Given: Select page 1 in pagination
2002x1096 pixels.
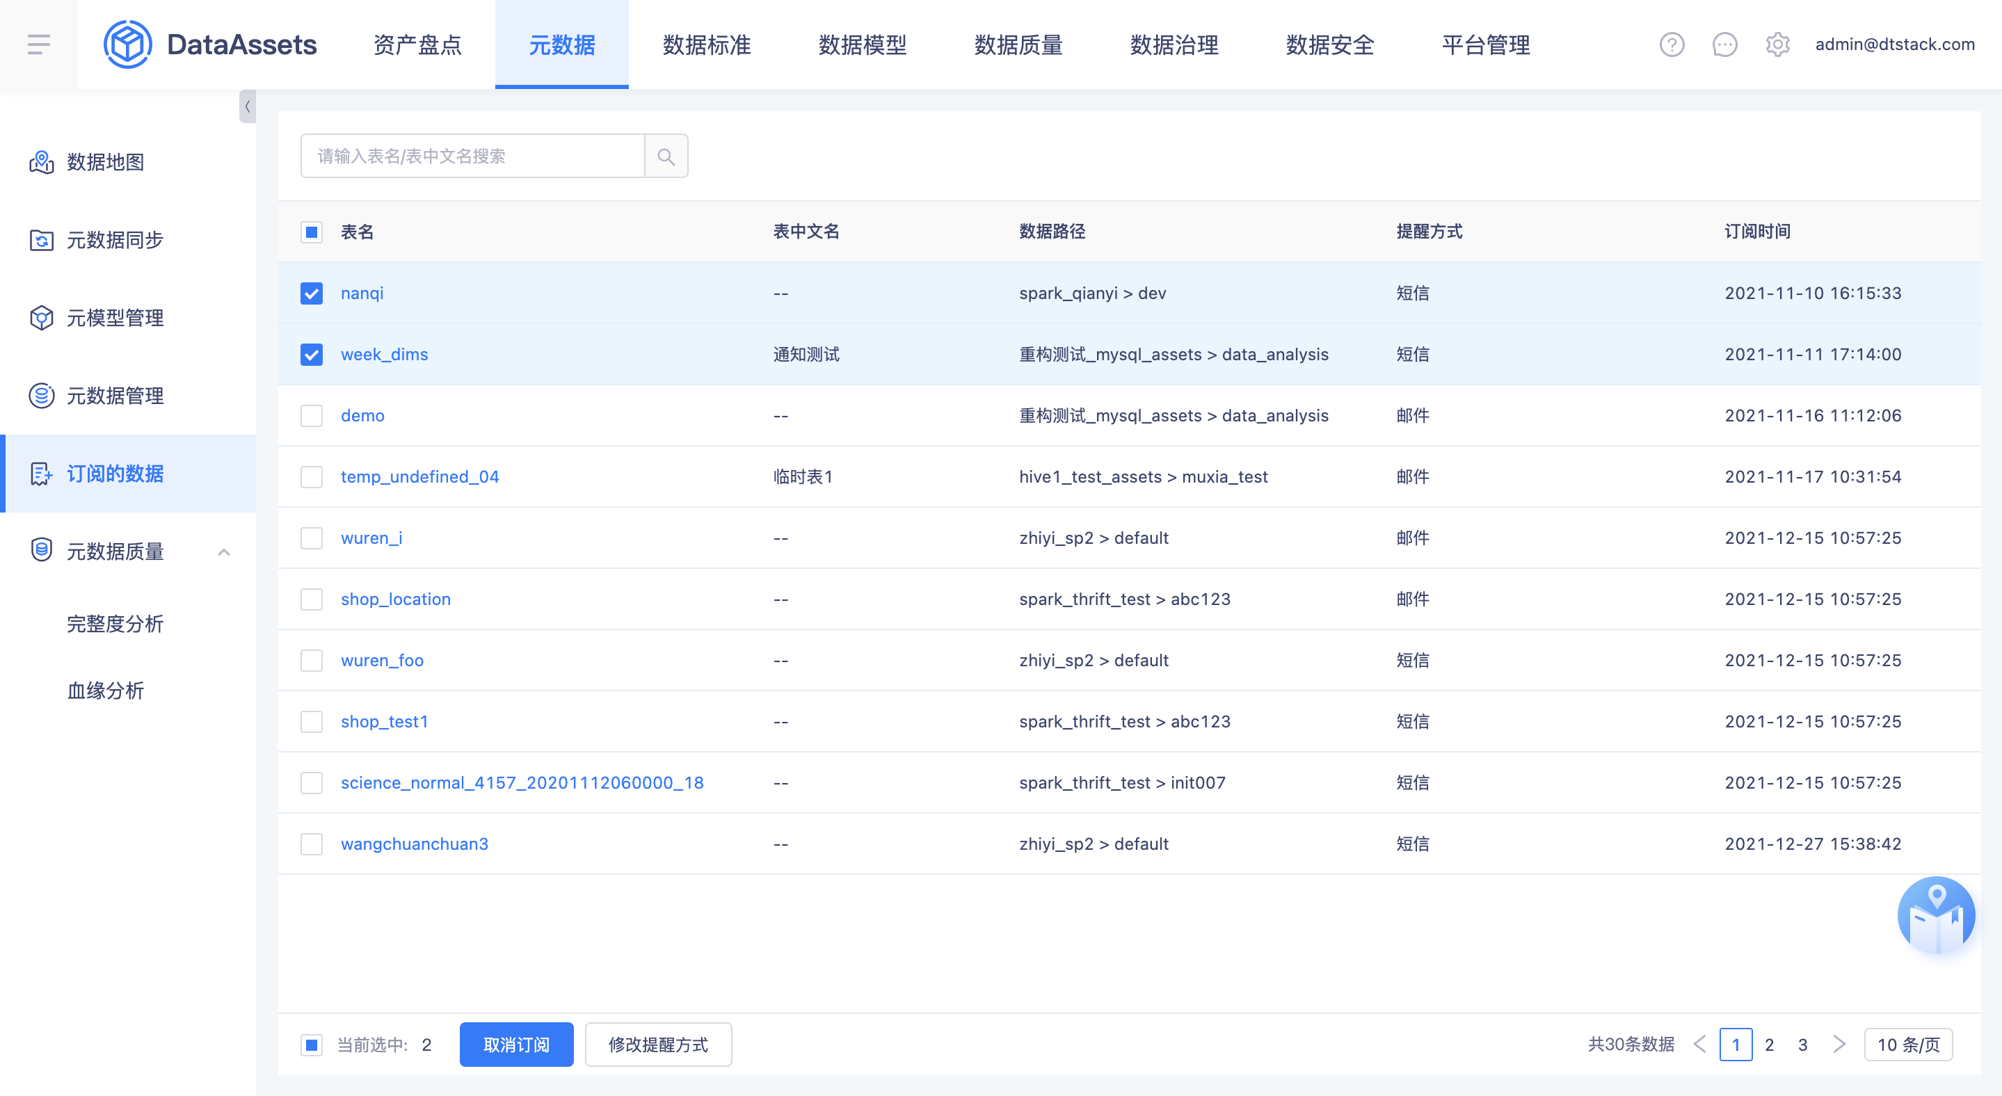Looking at the screenshot, I should [1736, 1044].
